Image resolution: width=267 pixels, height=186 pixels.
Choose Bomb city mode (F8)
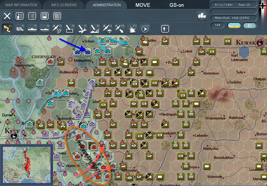click(95, 29)
